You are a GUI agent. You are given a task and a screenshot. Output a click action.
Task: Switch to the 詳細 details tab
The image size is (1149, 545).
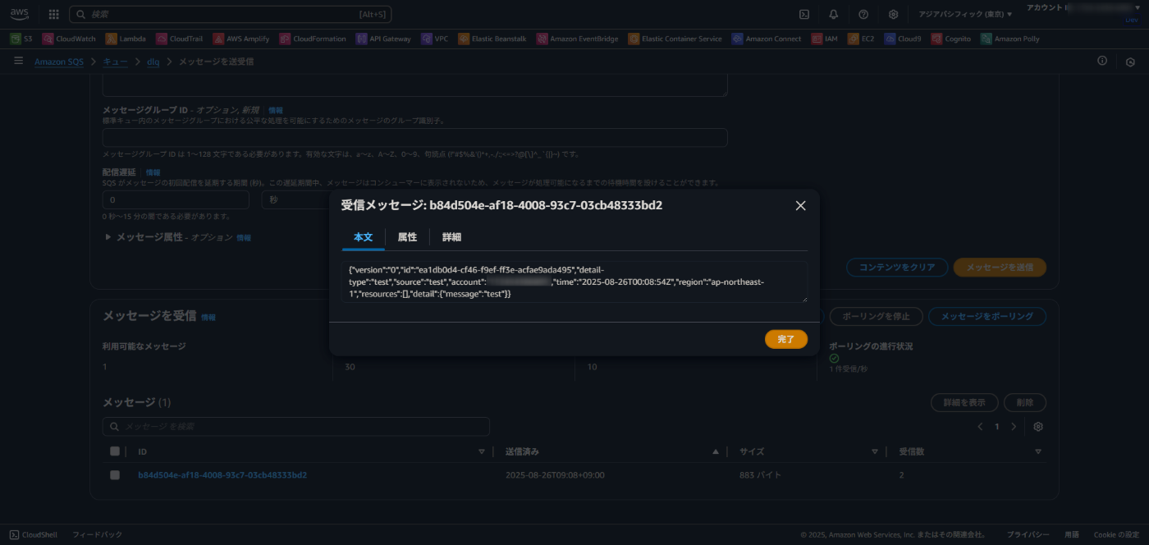point(451,237)
